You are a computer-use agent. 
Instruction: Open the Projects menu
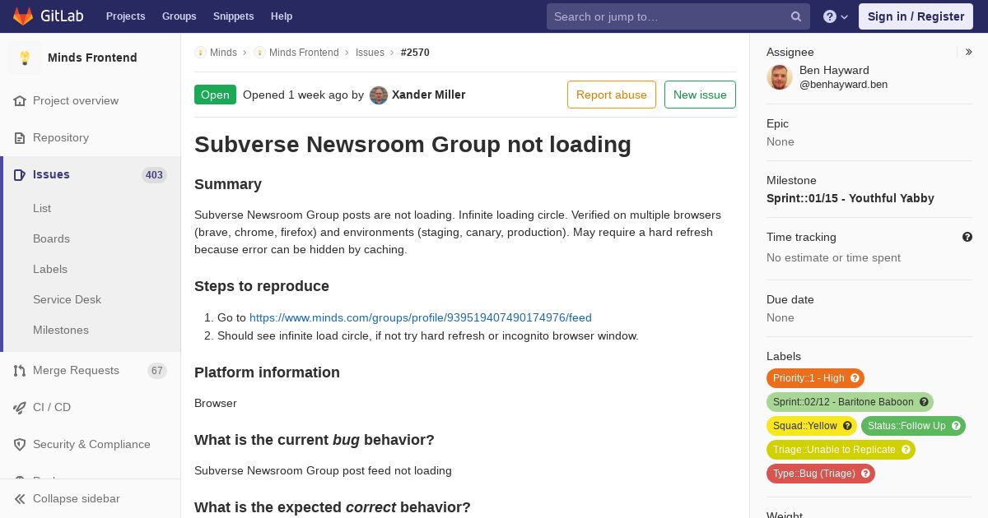pyautogui.click(x=126, y=16)
